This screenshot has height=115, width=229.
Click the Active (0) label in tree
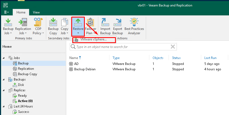[x=25, y=101]
